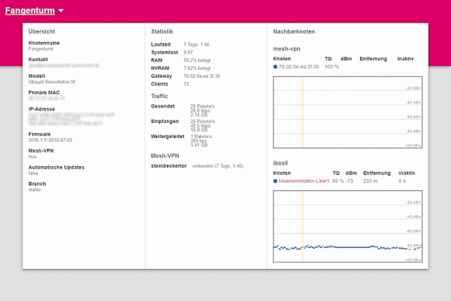Viewport: 451px width, 301px height.
Task: Click the mesh-vpn signal graph
Action: click(347, 112)
